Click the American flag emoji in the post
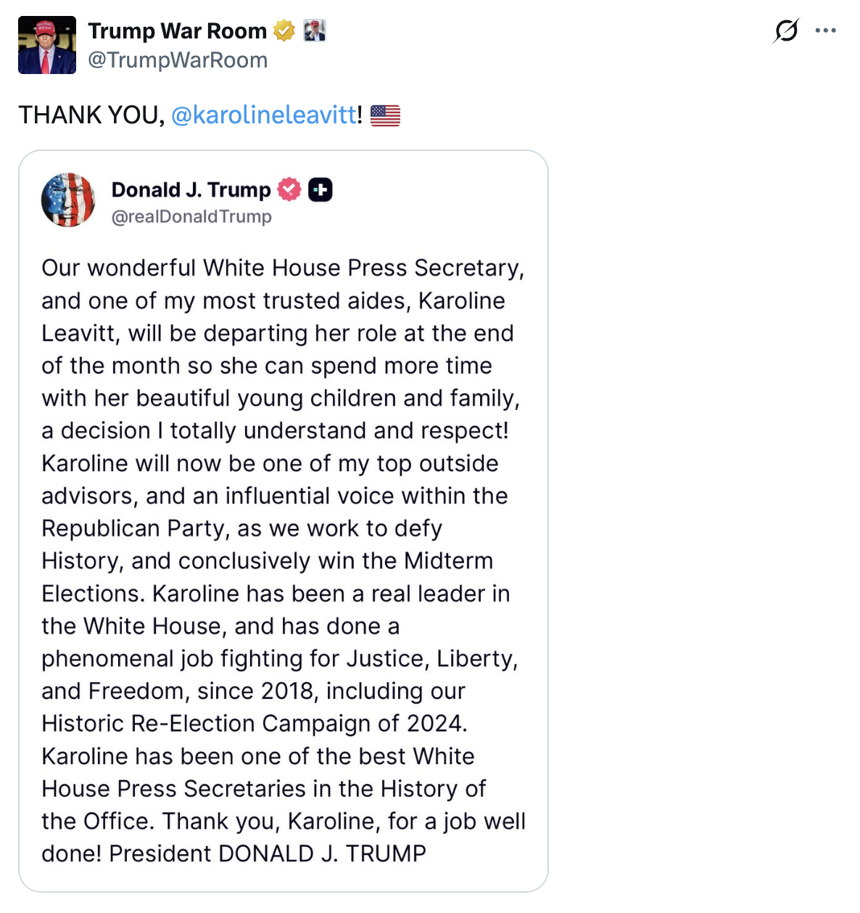The width and height of the screenshot is (860, 913). 385,115
